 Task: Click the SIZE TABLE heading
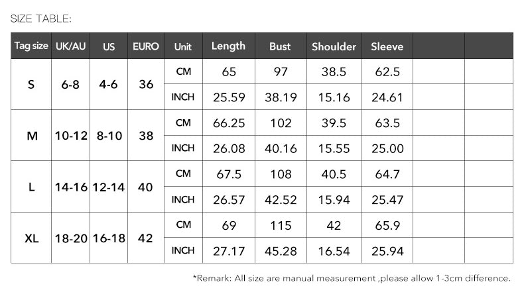pyautogui.click(x=41, y=18)
